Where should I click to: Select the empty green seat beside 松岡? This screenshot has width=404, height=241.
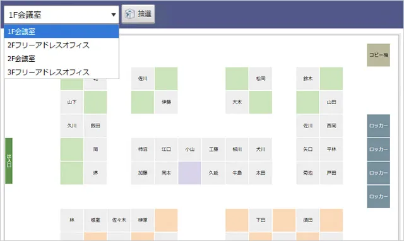point(237,78)
